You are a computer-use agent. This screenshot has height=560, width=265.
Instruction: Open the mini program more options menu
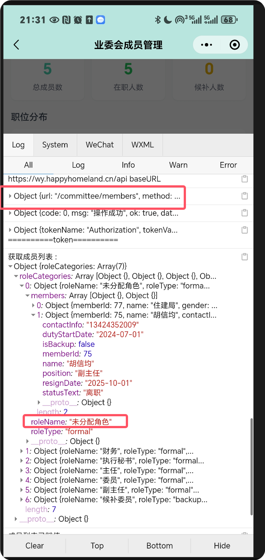(x=206, y=45)
